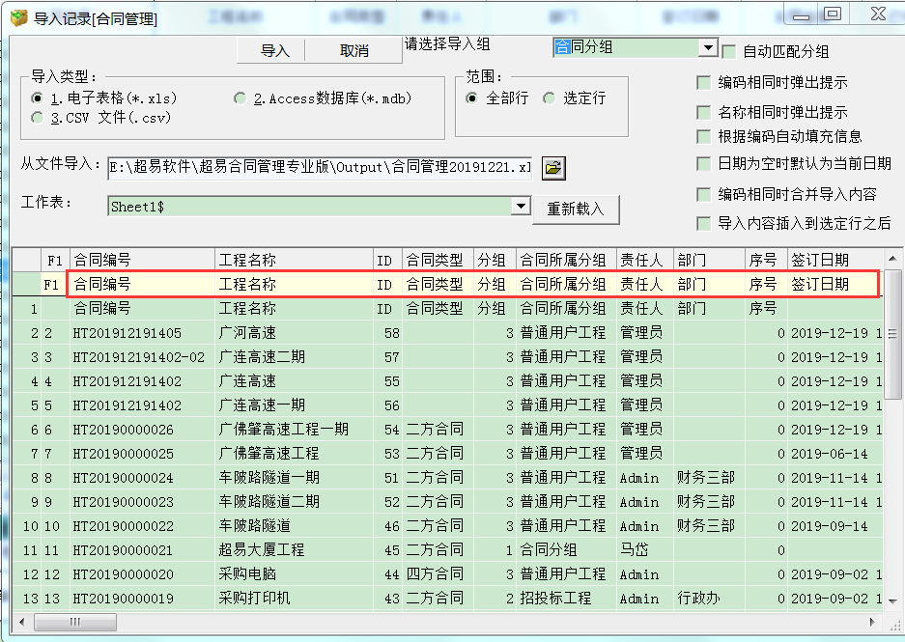
Task: Check 根据编码自动填充信息 option
Action: tap(704, 136)
